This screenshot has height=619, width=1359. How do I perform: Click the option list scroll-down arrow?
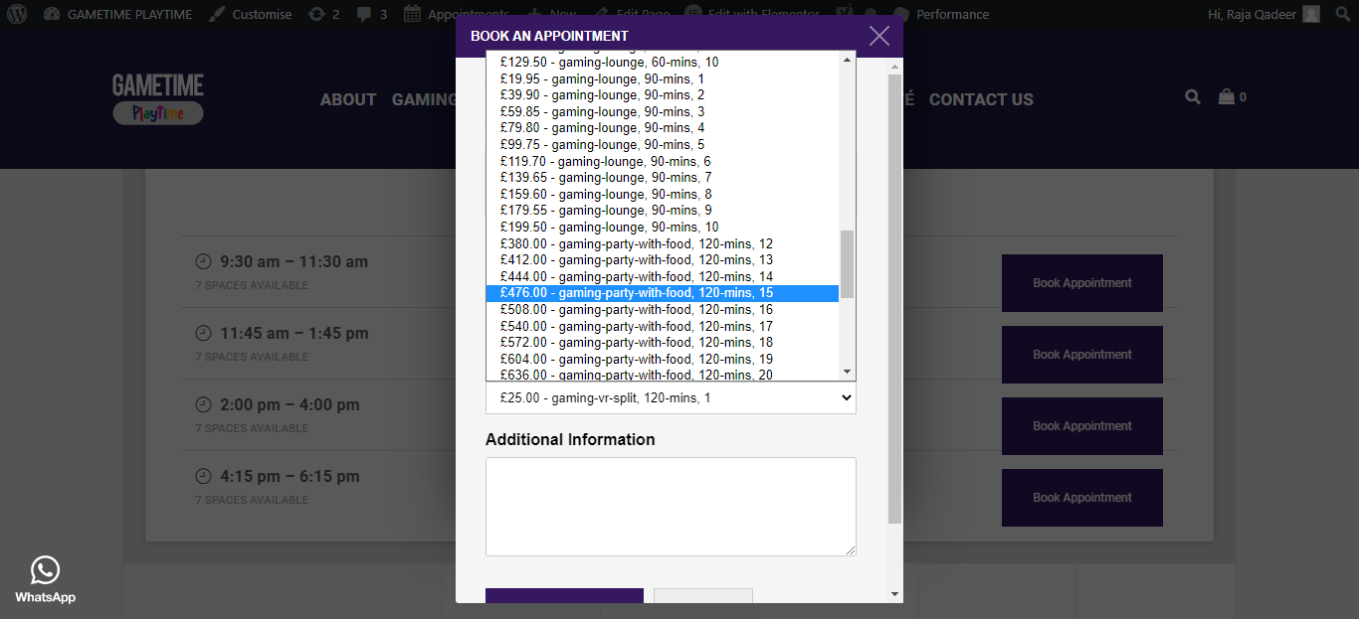tap(848, 372)
